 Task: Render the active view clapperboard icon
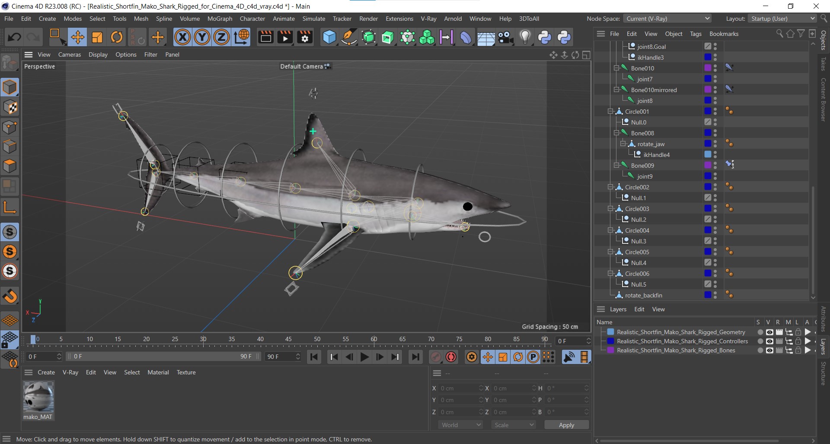(x=265, y=37)
